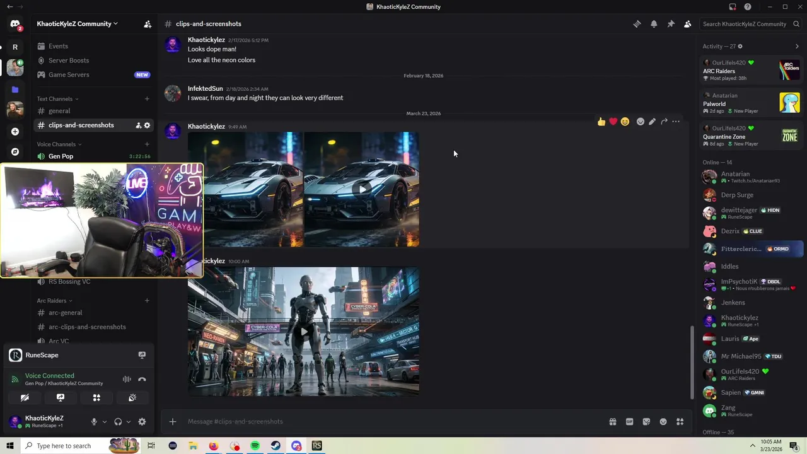This screenshot has width=807, height=454.
Task: Click InfektedSun username in chat
Action: 205,89
